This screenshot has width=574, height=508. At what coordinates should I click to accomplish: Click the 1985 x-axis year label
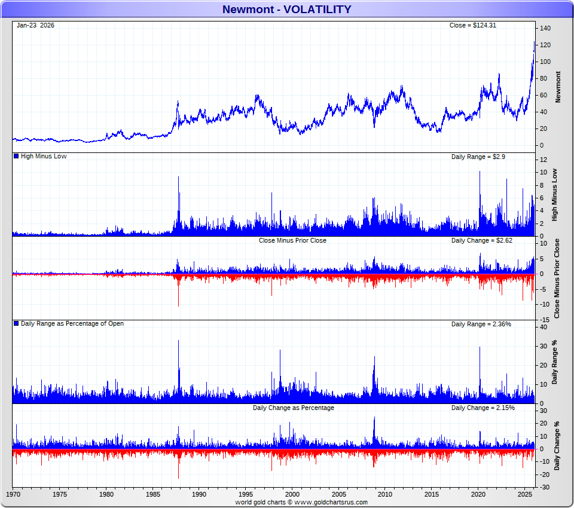pos(152,494)
